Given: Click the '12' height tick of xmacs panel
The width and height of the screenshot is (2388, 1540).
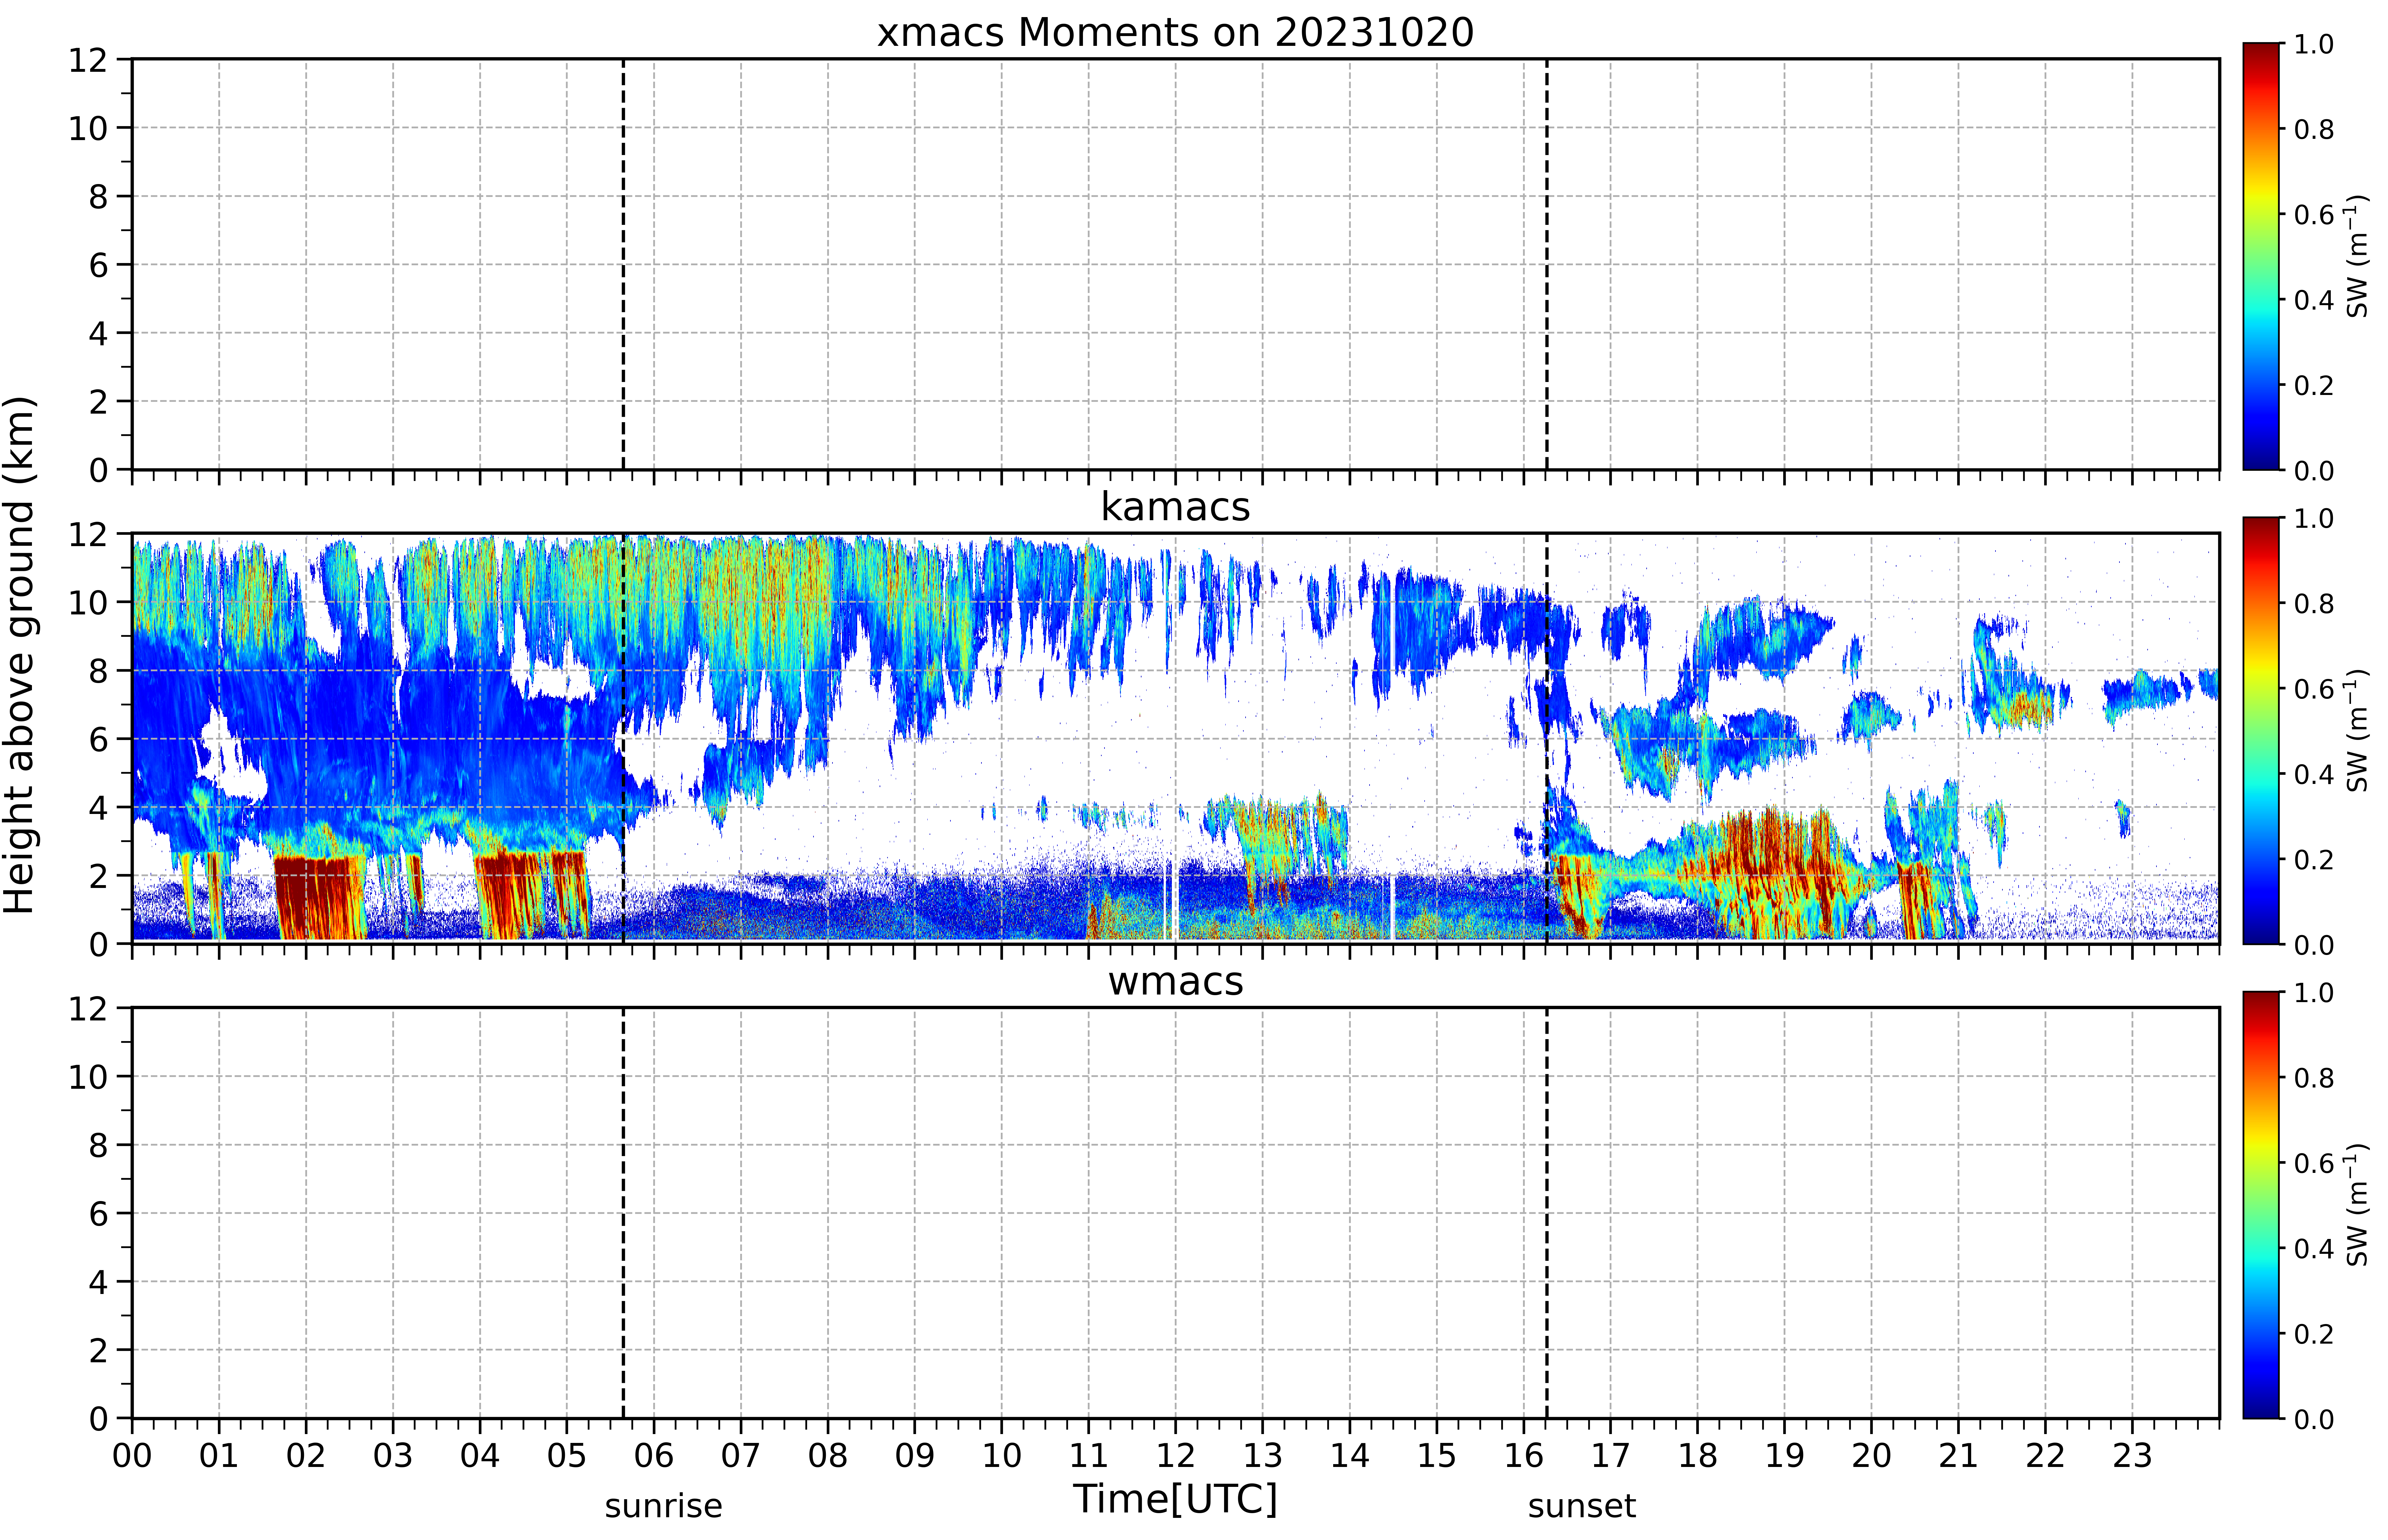Looking at the screenshot, I should click(88, 60).
